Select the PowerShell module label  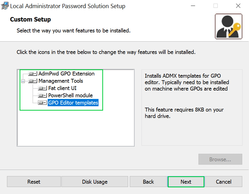tap(70, 96)
